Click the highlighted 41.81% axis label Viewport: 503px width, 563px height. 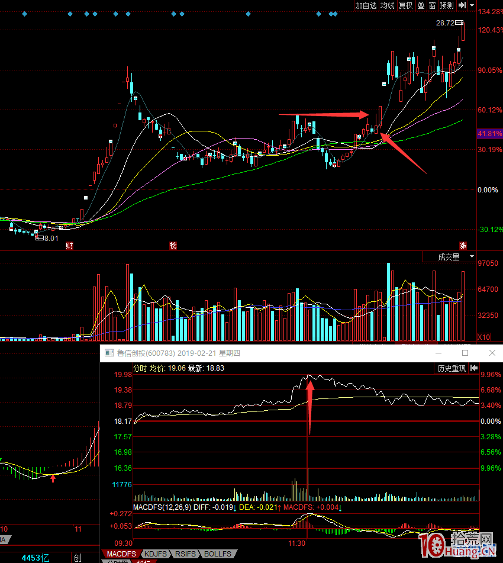click(490, 134)
